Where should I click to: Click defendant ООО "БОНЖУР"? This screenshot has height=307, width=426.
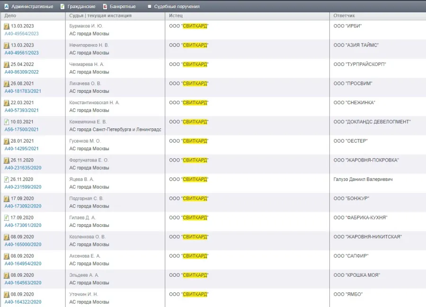[351, 199]
